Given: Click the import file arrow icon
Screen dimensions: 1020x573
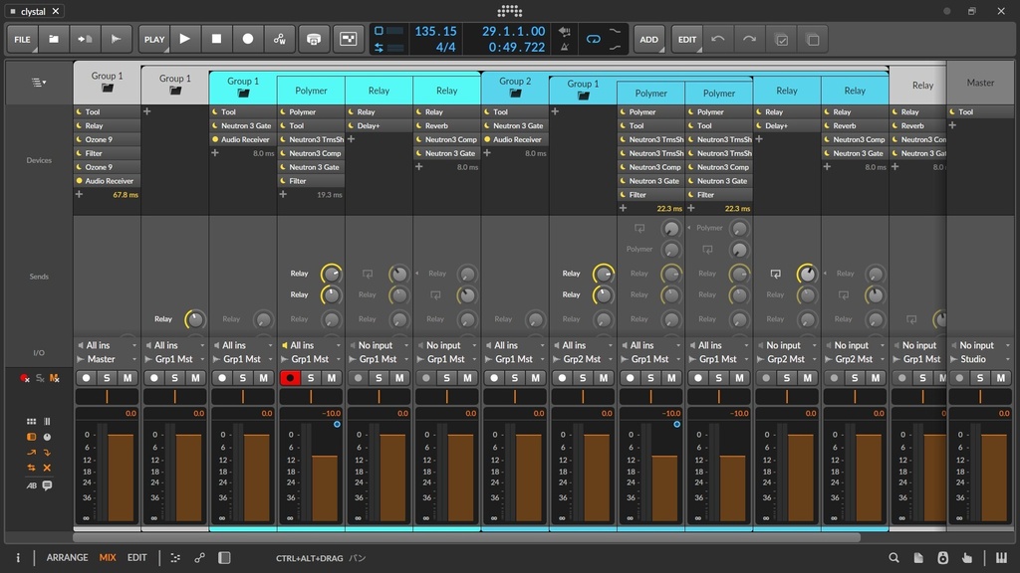Looking at the screenshot, I should [86, 39].
